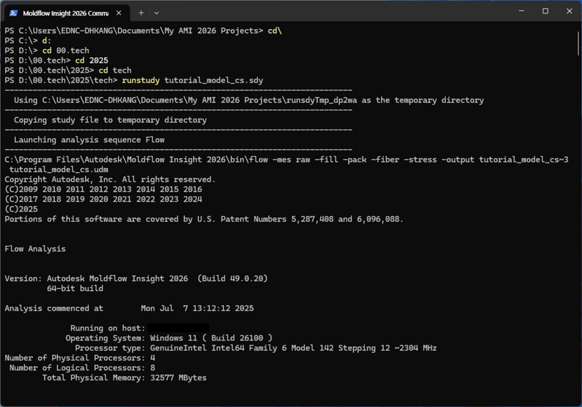The image size is (582, 407).
Task: Click the 'Flow Analysis' heading text
Action: [x=35, y=249]
